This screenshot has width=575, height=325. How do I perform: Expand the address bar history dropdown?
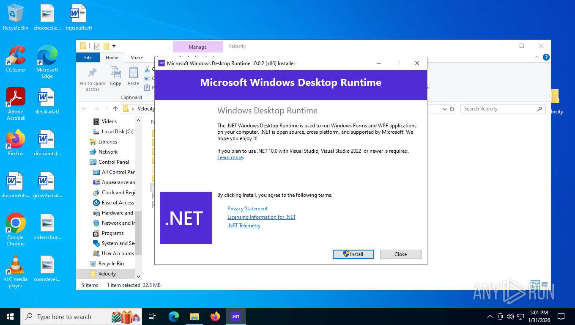(x=444, y=109)
